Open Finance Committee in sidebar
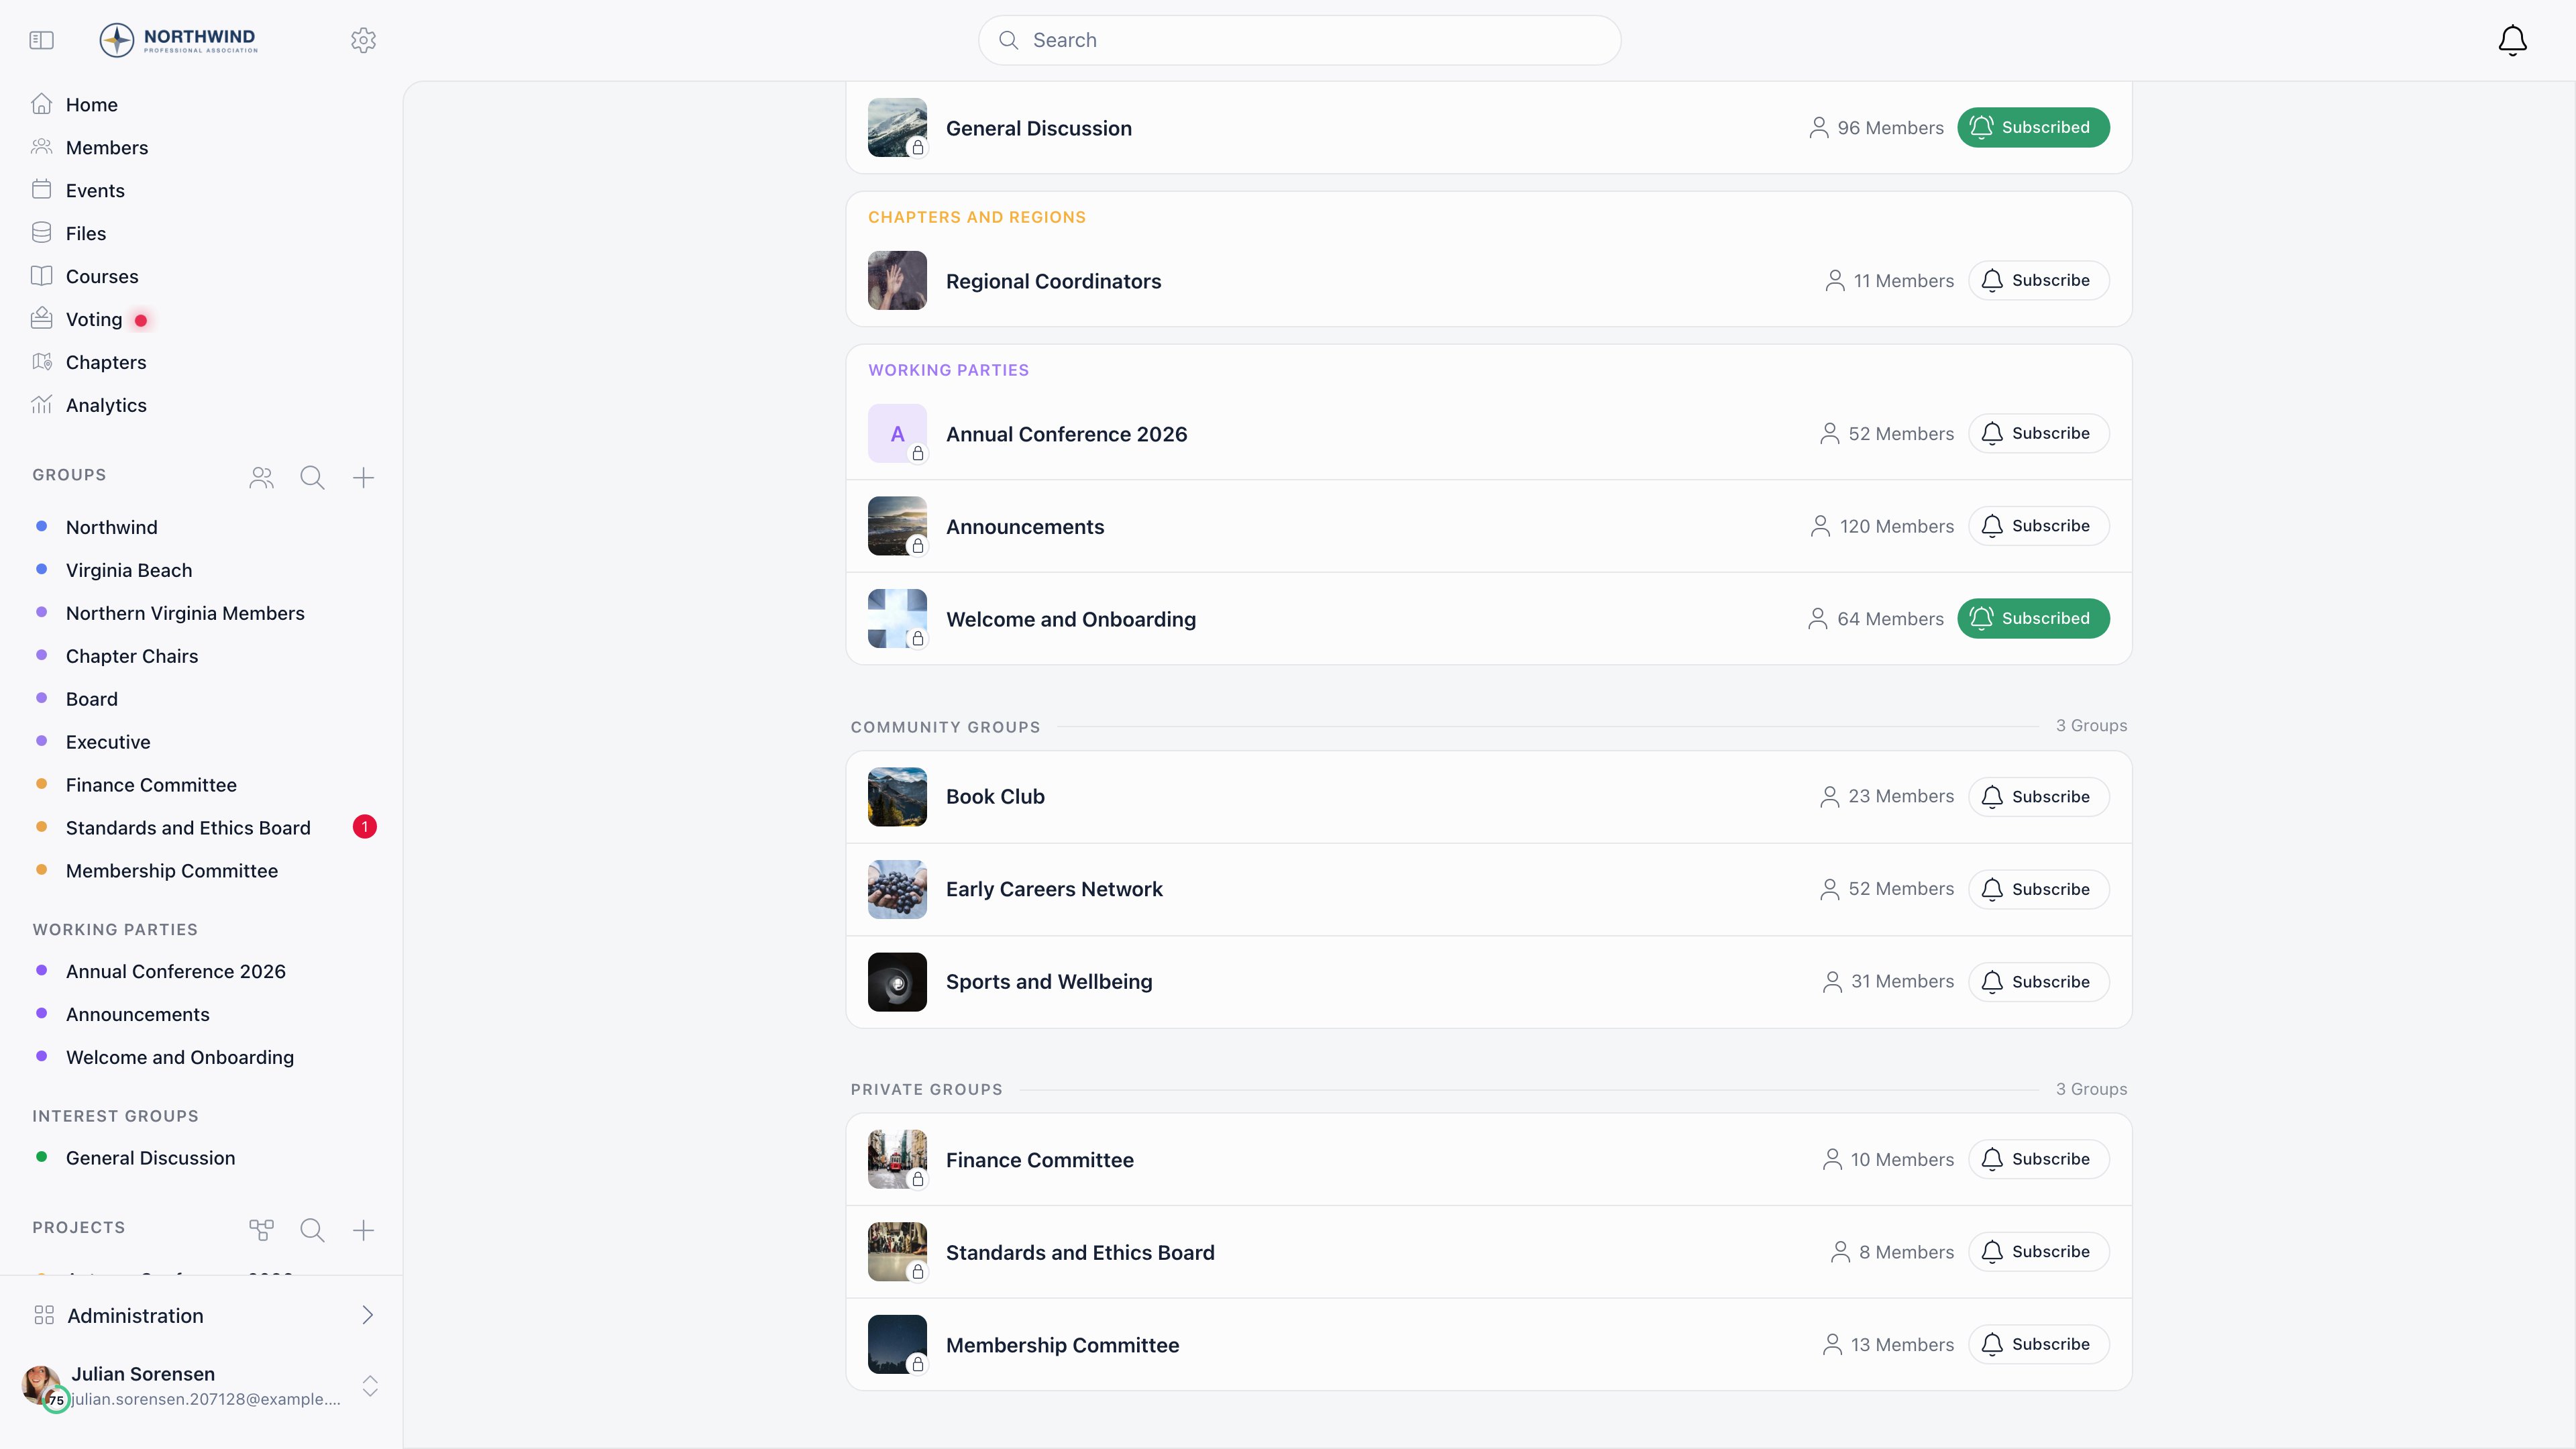2576x1449 pixels. click(x=151, y=785)
